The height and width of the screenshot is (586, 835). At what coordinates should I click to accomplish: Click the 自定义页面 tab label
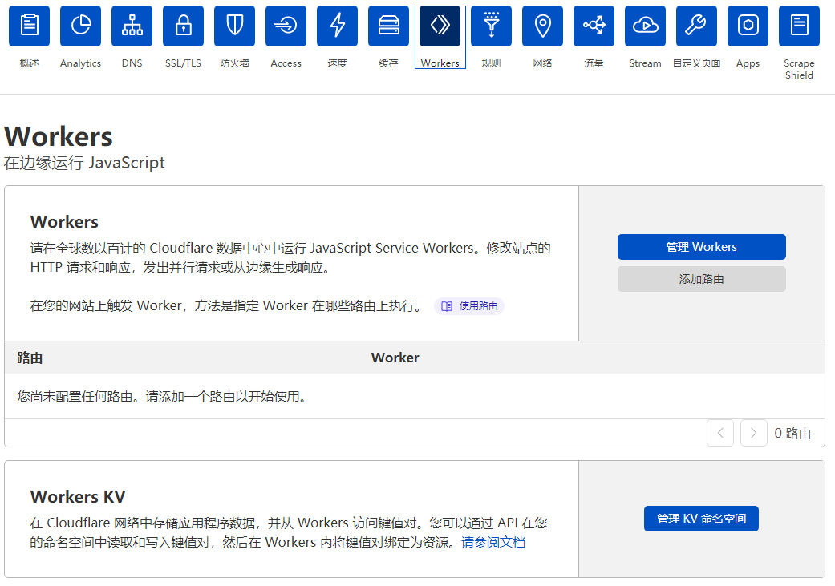click(696, 63)
